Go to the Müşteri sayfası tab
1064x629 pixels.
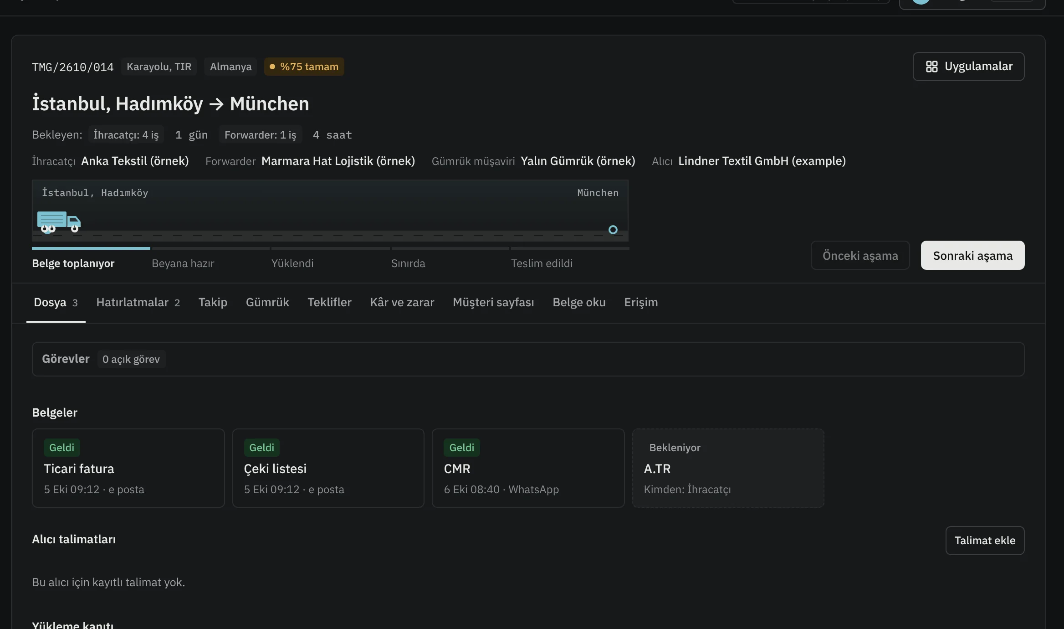(x=493, y=302)
